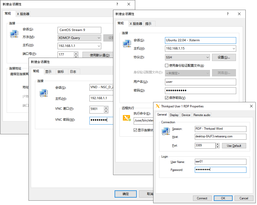The width and height of the screenshot is (257, 205).
Task: Open help in the Ubuntu session dialog
Action: (228, 14)
